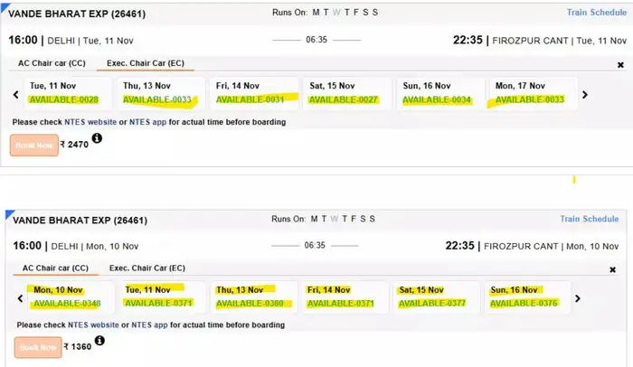Open the info icon next to ₹ 1360
This screenshot has height=367, width=633.
(x=99, y=341)
